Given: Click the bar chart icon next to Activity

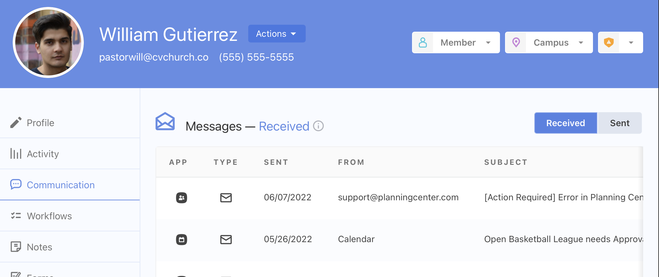Looking at the screenshot, I should pyautogui.click(x=16, y=154).
